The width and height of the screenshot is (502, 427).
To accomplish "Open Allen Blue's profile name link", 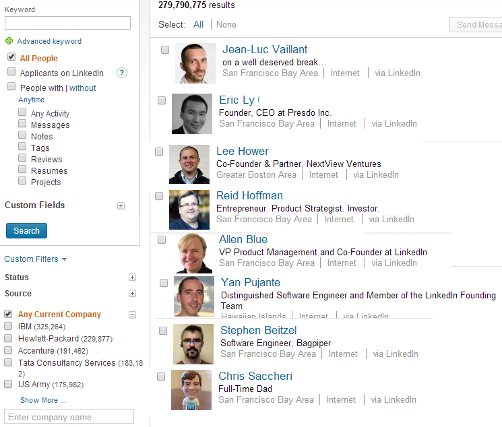I will (243, 240).
